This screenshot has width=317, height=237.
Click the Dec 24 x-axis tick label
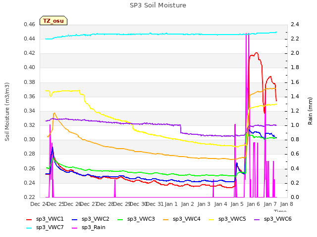[x=39, y=204]
